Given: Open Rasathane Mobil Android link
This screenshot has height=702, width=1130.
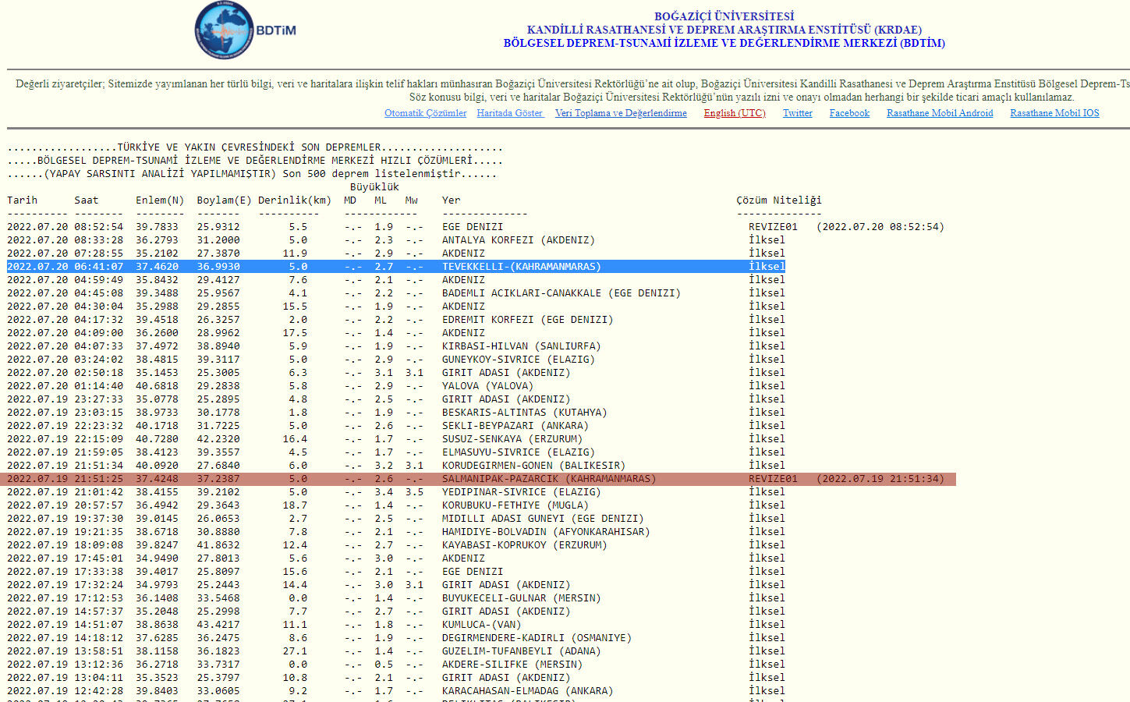Looking at the screenshot, I should coord(940,113).
